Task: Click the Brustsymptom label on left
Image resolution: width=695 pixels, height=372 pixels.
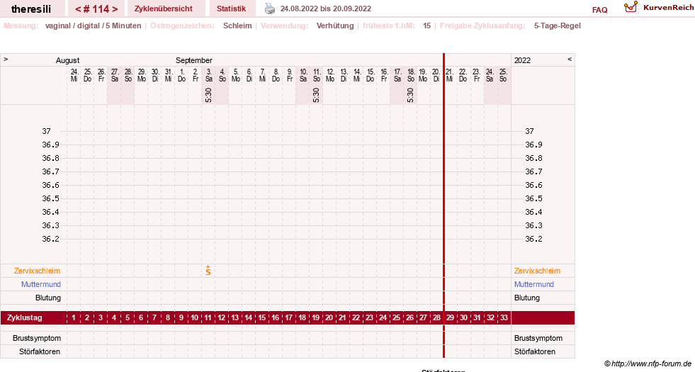Action: point(37,338)
